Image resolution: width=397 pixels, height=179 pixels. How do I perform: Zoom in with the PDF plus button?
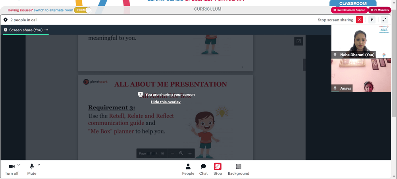(x=190, y=153)
